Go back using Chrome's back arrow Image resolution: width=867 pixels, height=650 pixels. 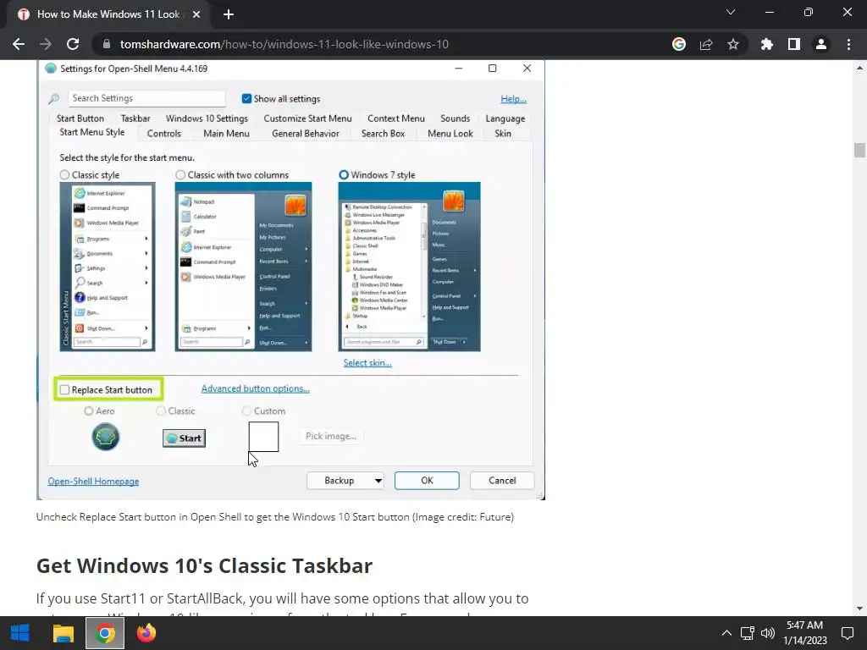(x=19, y=44)
